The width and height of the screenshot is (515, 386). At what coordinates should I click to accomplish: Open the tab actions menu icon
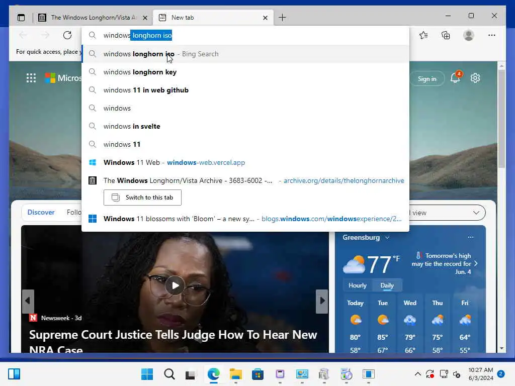point(21,18)
